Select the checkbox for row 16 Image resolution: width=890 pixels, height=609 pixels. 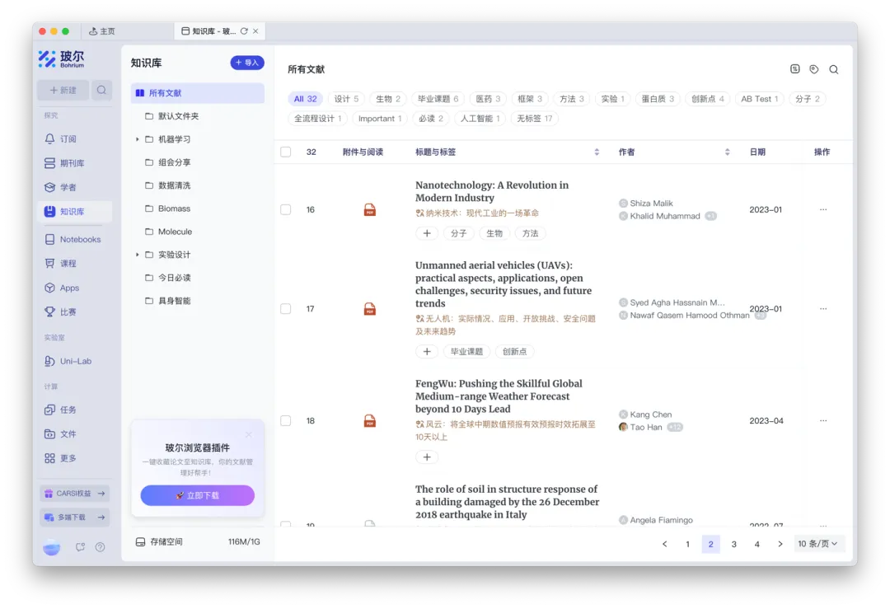click(x=286, y=210)
